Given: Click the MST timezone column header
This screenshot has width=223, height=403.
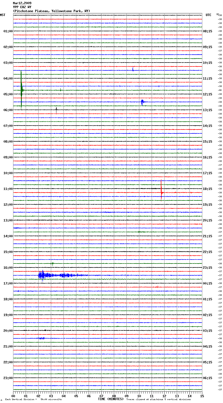Looking at the screenshot, I should tap(3, 15).
